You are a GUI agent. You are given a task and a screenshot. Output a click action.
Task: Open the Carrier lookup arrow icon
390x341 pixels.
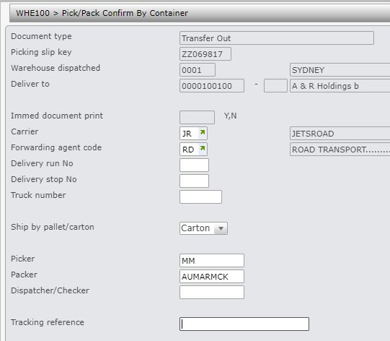coord(203,133)
